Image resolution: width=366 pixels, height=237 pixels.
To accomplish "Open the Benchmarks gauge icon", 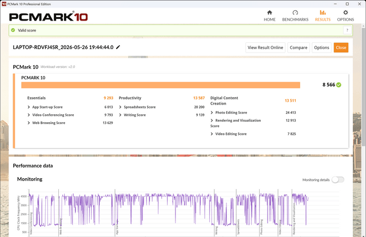I will (x=295, y=13).
